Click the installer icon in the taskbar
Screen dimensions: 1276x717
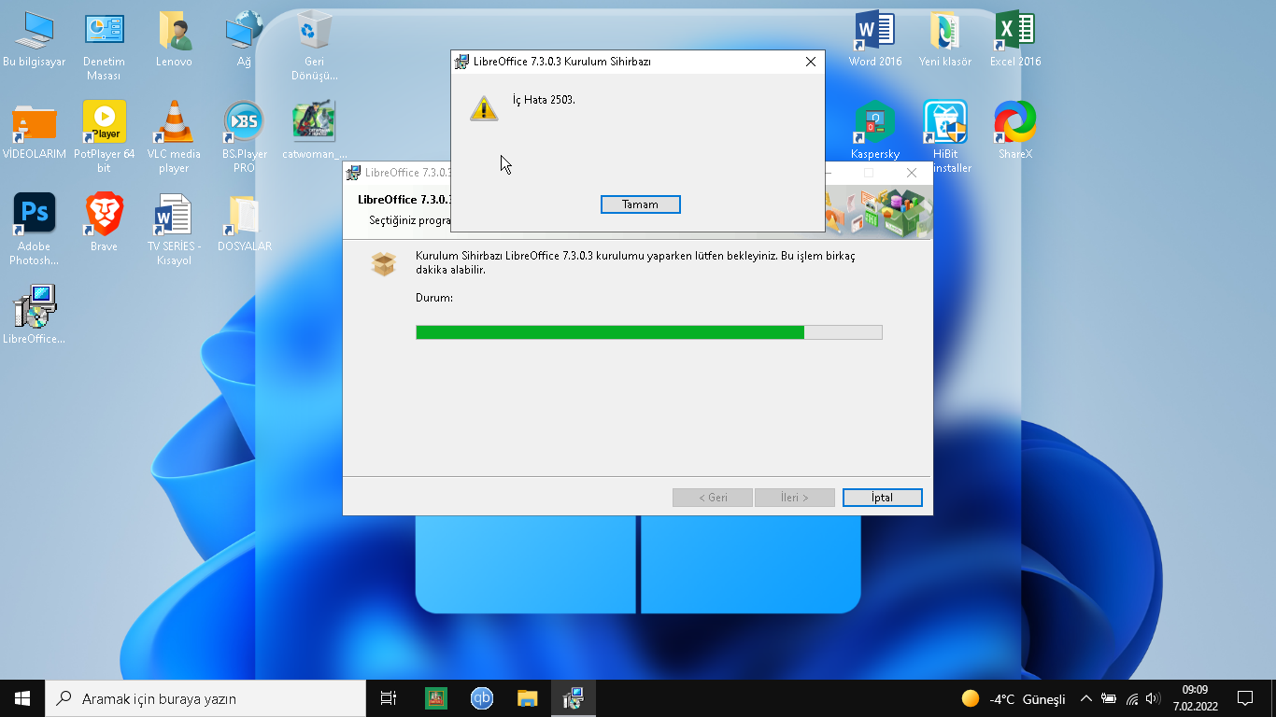pyautogui.click(x=574, y=698)
